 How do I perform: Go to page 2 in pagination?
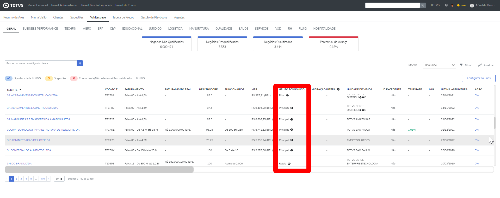tap(16, 179)
